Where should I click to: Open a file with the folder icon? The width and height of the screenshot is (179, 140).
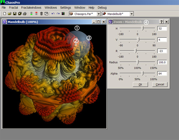coord(10,14)
